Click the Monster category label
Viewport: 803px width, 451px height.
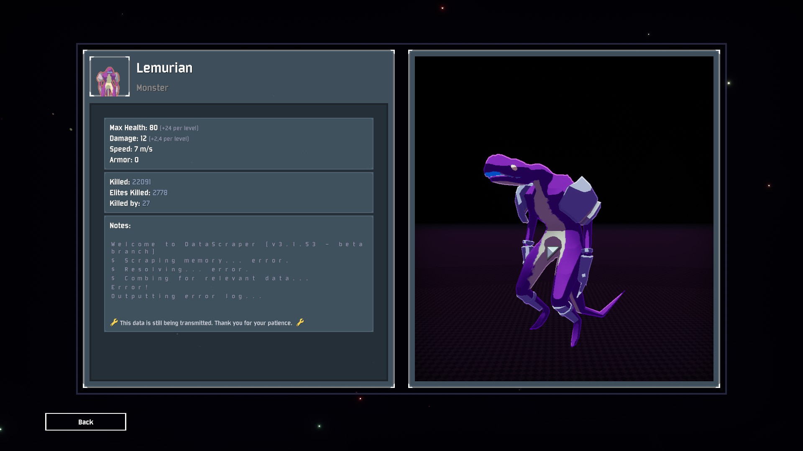pyautogui.click(x=152, y=88)
